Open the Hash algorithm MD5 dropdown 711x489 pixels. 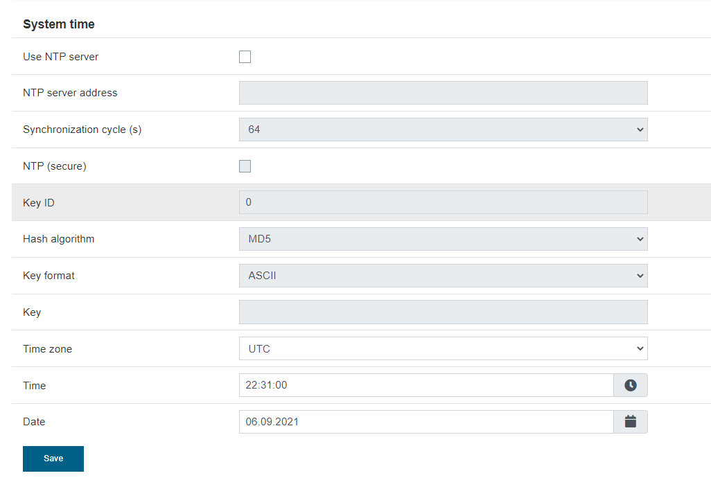(x=443, y=239)
